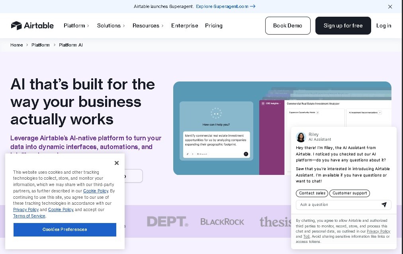This screenshot has height=254, width=403.
Task: Click Log in
Action: pos(383,26)
